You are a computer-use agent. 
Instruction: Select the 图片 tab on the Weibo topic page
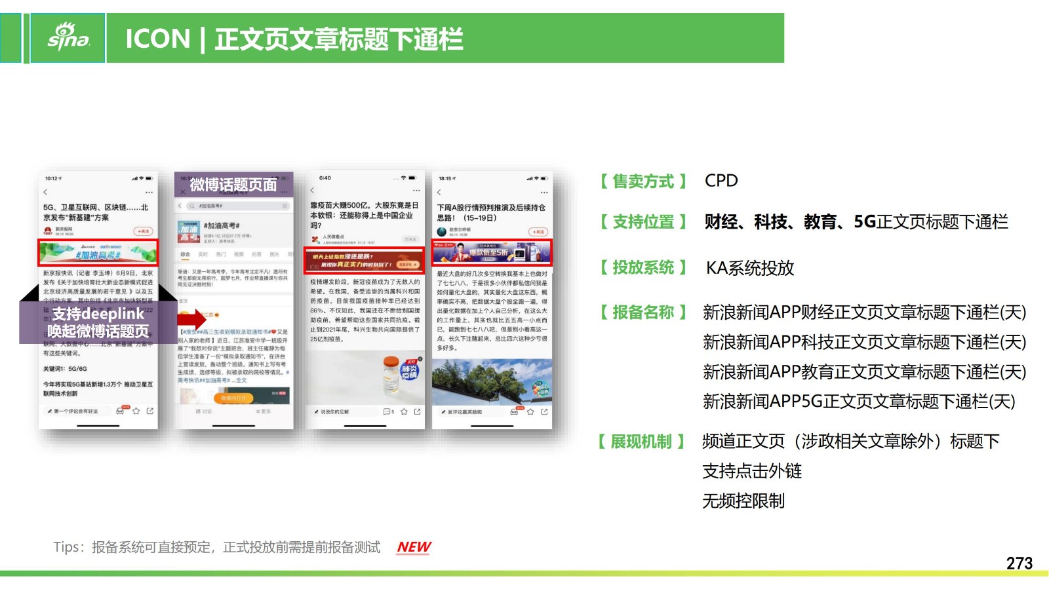274,254
